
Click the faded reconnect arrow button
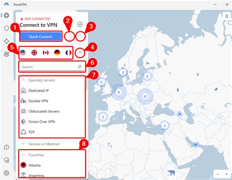[x=80, y=36]
